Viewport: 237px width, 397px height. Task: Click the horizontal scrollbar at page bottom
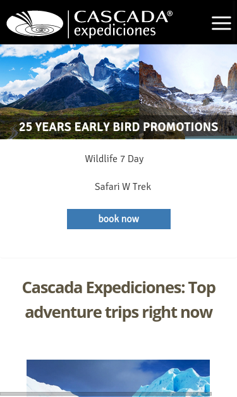106,394
